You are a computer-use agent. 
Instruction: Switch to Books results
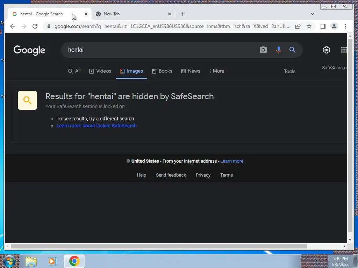click(162, 71)
